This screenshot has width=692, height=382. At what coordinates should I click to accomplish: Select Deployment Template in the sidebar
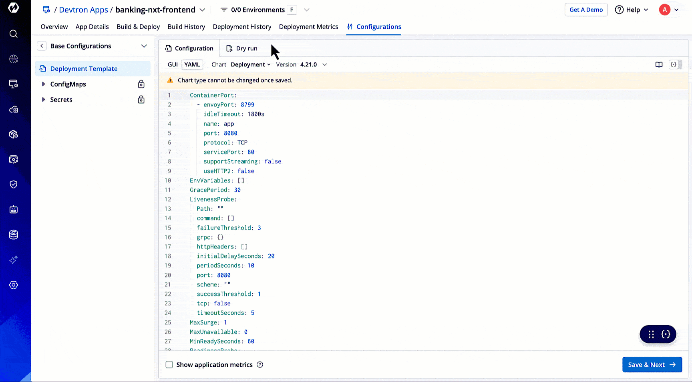click(x=84, y=69)
